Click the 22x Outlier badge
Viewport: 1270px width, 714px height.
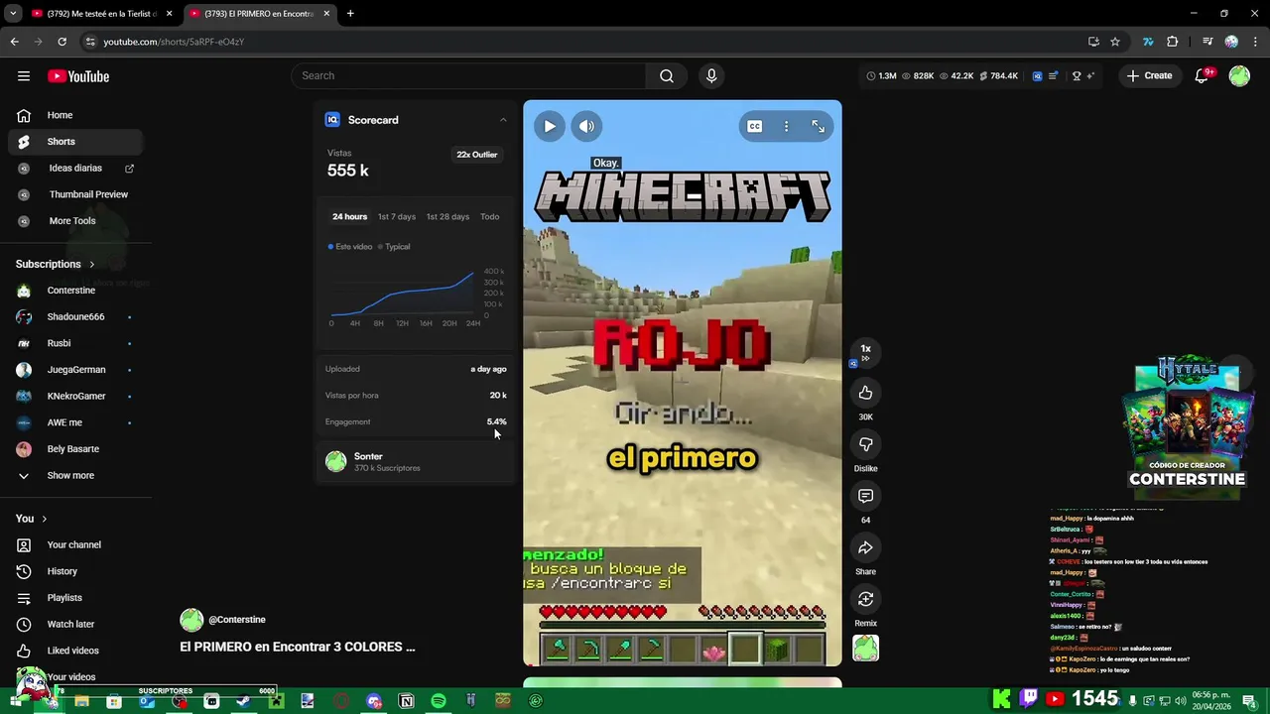point(477,155)
